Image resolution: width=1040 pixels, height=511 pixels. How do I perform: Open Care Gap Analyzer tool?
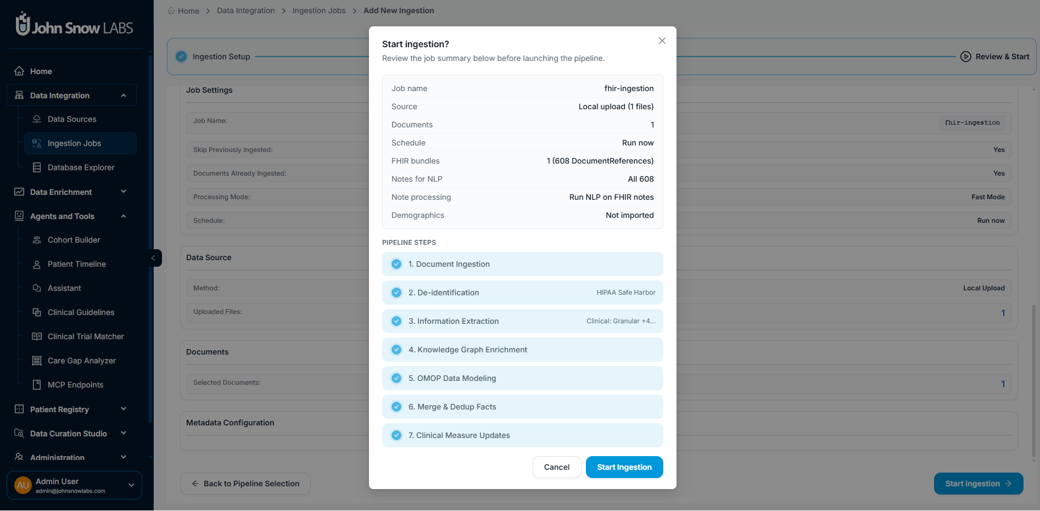[80, 361]
